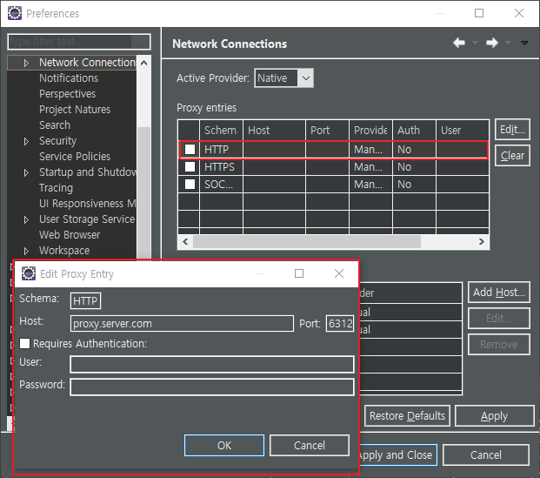Click the forward arrow in Network Connections header
The image size is (540, 478).
(492, 43)
